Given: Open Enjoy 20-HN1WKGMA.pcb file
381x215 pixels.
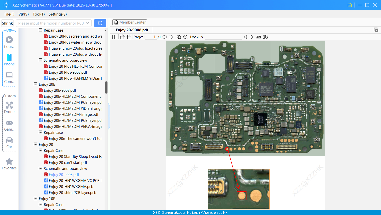Looking at the screenshot, I should pyautogui.click(x=71, y=186).
